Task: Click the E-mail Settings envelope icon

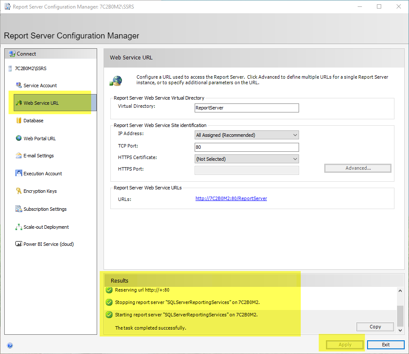Action: pyautogui.click(x=18, y=156)
